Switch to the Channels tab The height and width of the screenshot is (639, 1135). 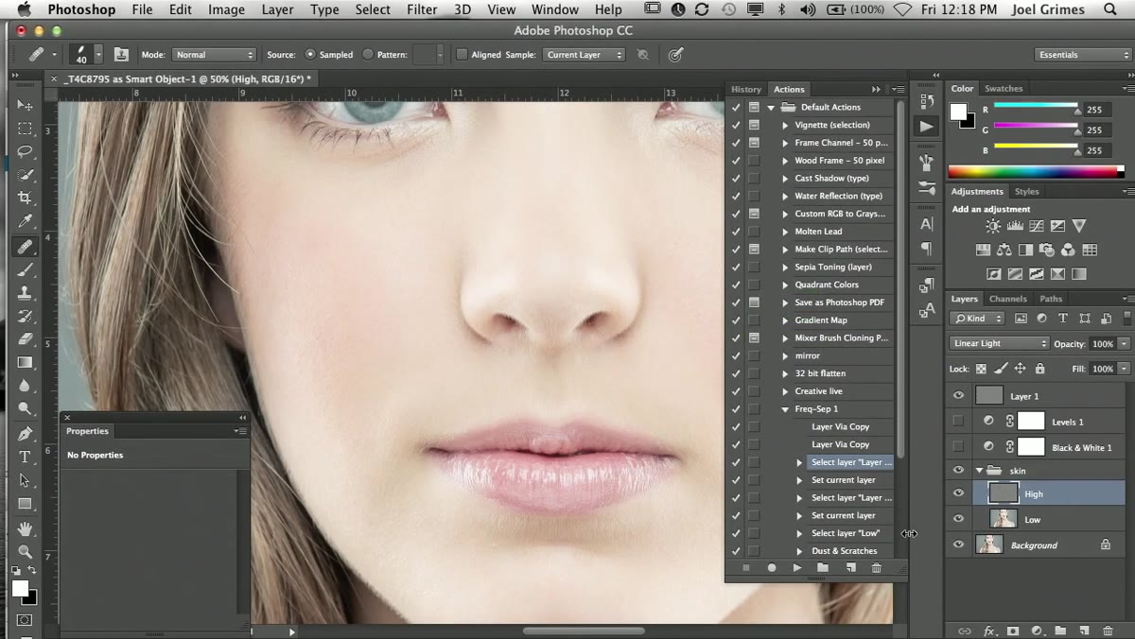click(1008, 299)
